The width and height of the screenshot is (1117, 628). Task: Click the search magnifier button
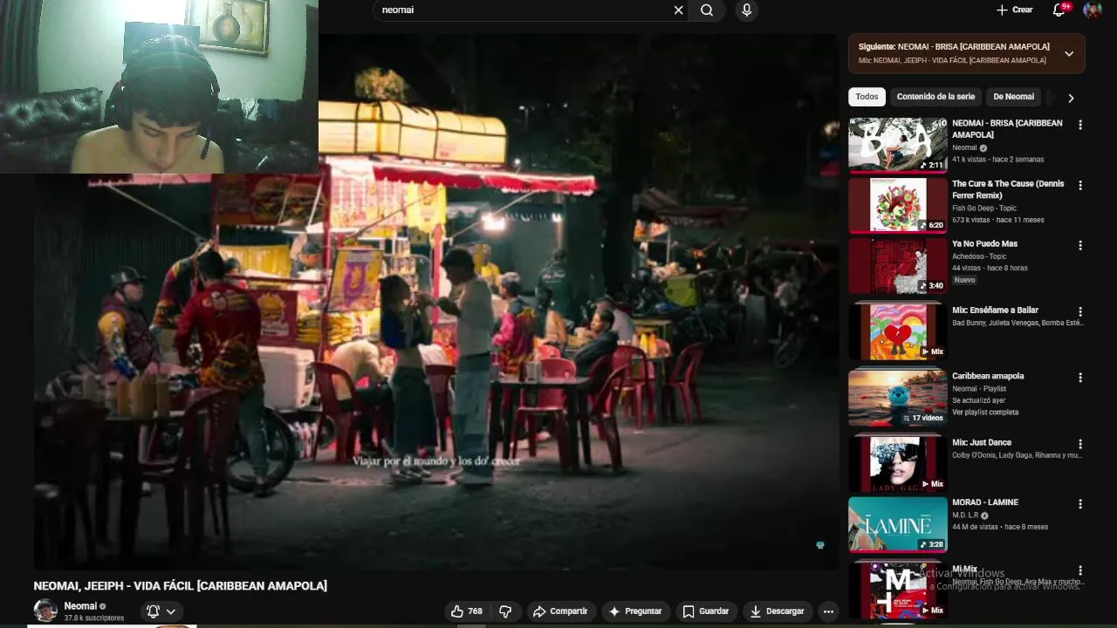[707, 10]
